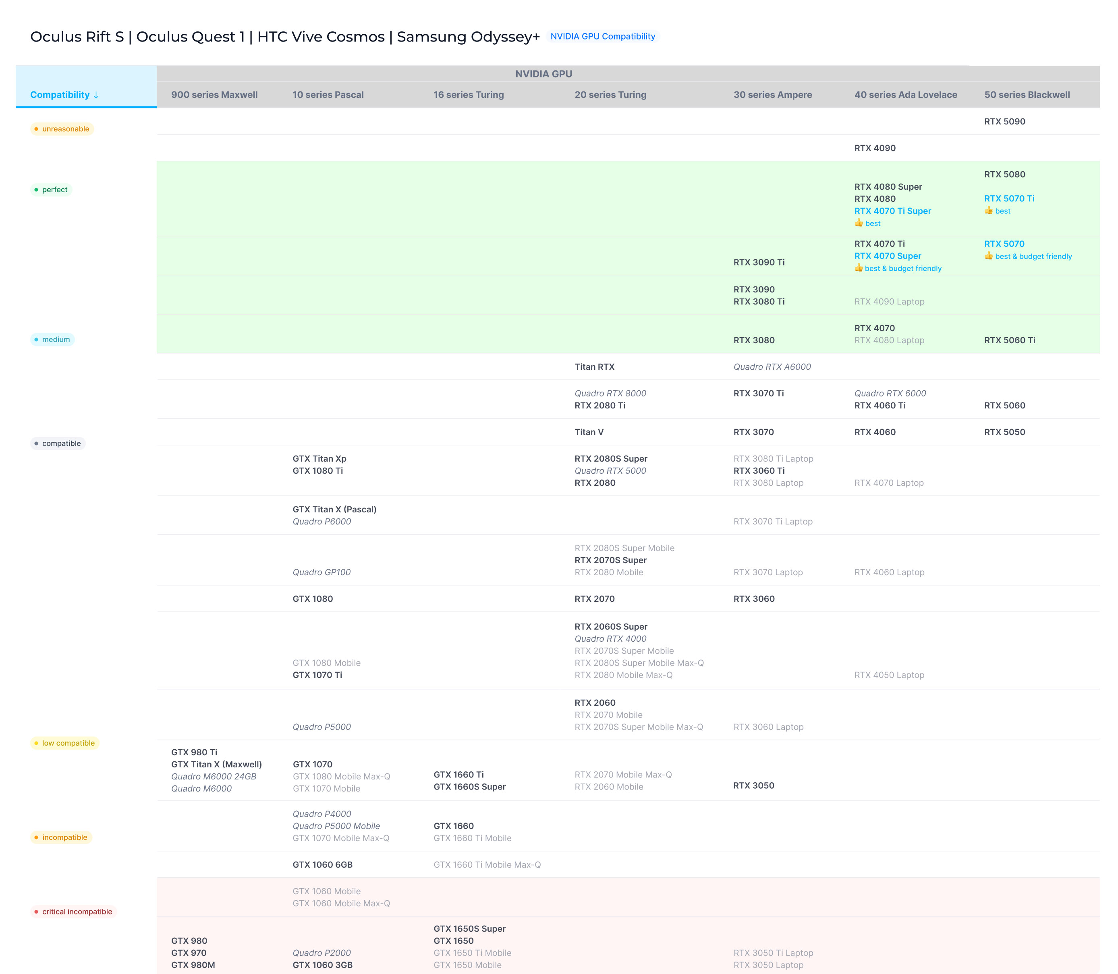
Task: Click the Titan RTX entry
Action: (x=595, y=367)
